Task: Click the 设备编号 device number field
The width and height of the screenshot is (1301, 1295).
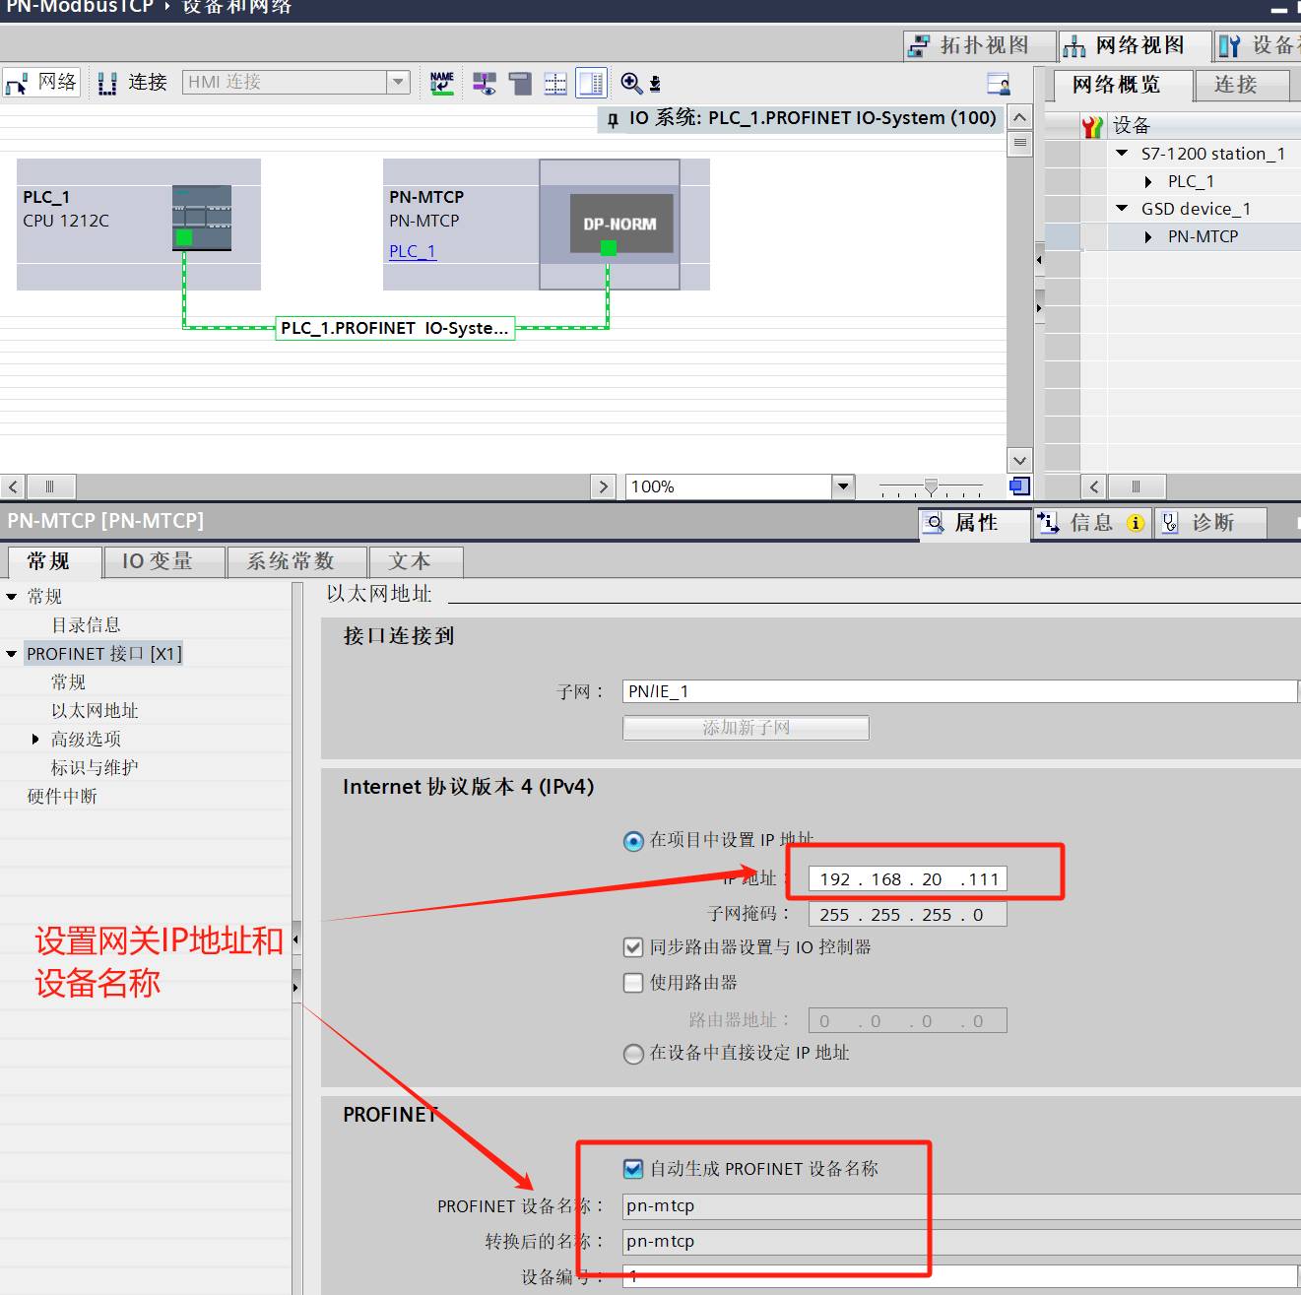Action: pos(960,1277)
